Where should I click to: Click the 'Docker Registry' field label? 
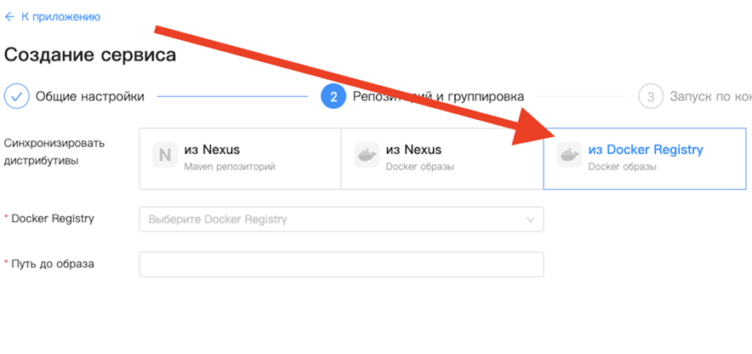(53, 219)
